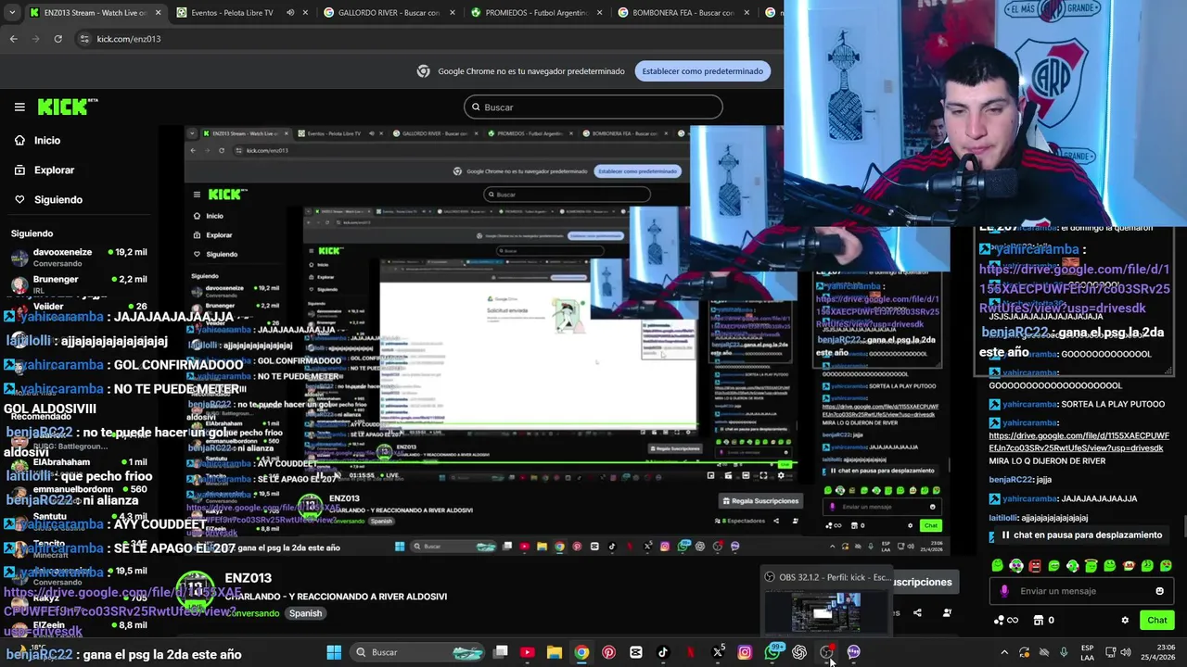Viewport: 1187px width, 667px height.
Task: Click Windows taskbar search box
Action: [418, 652]
